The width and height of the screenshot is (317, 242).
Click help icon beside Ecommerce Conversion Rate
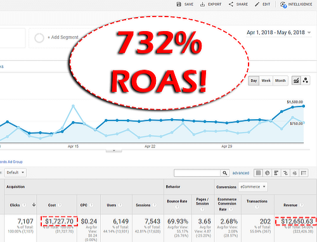[231, 209]
